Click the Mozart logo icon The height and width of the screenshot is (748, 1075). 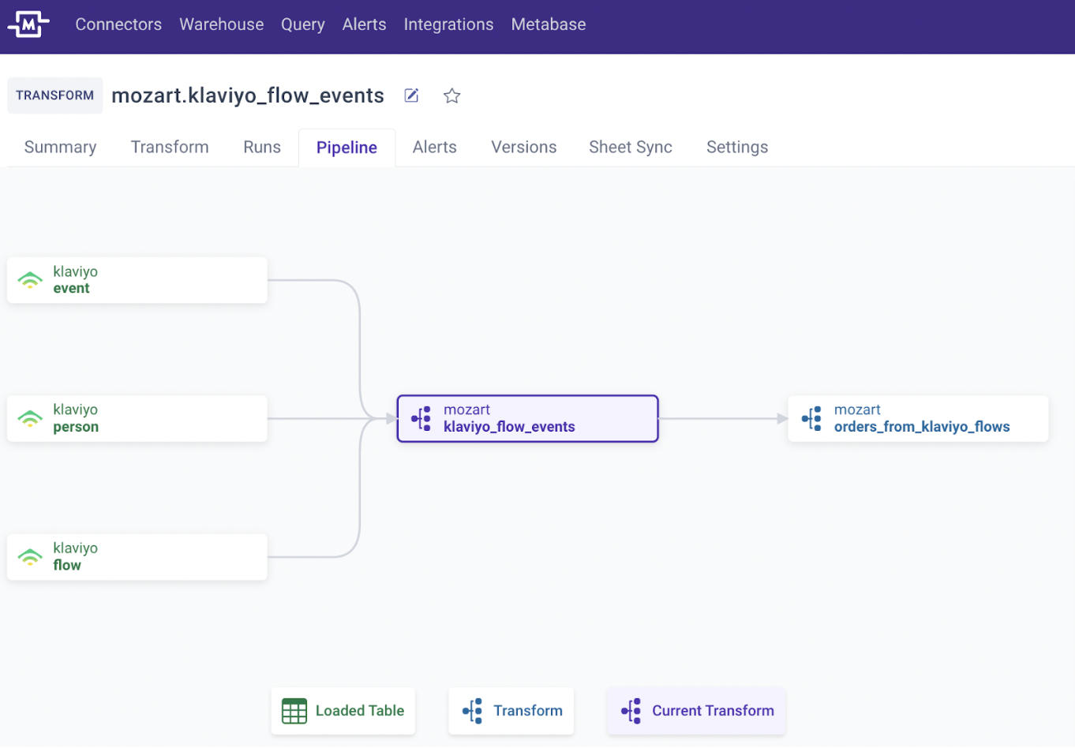click(28, 24)
